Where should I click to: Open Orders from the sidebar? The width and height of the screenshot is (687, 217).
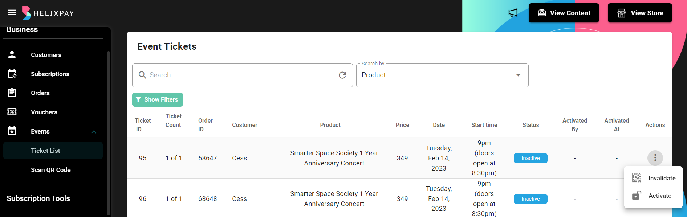coord(40,93)
